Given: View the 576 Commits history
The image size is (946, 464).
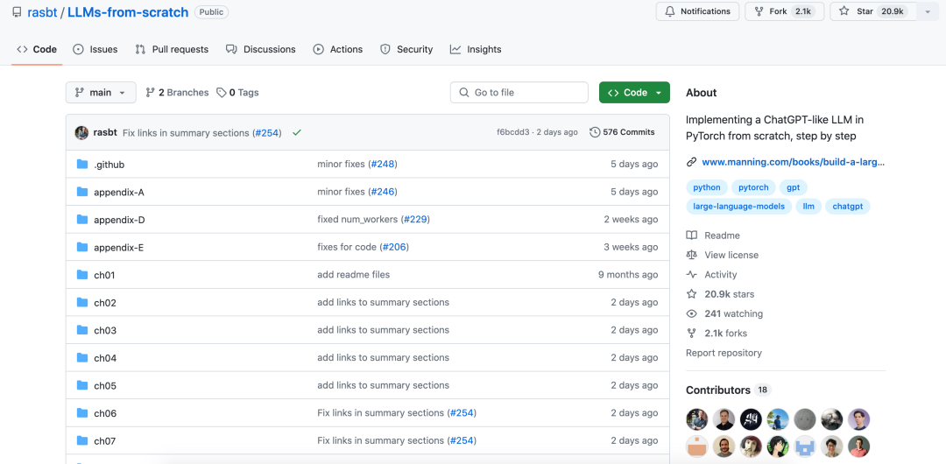Looking at the screenshot, I should coord(622,132).
